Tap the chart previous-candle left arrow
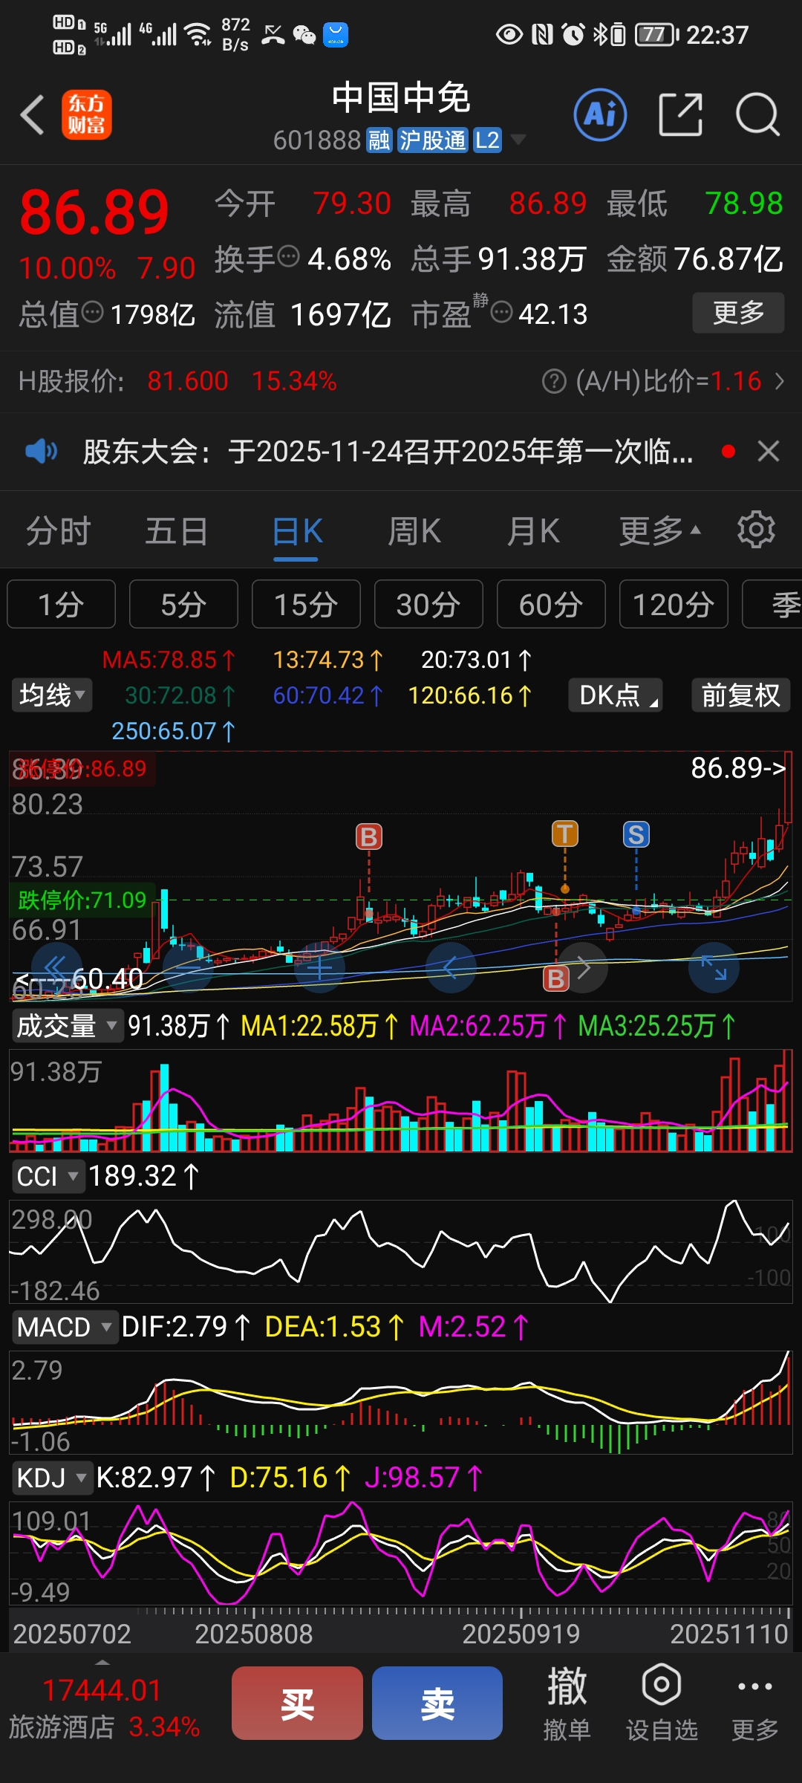 click(451, 967)
